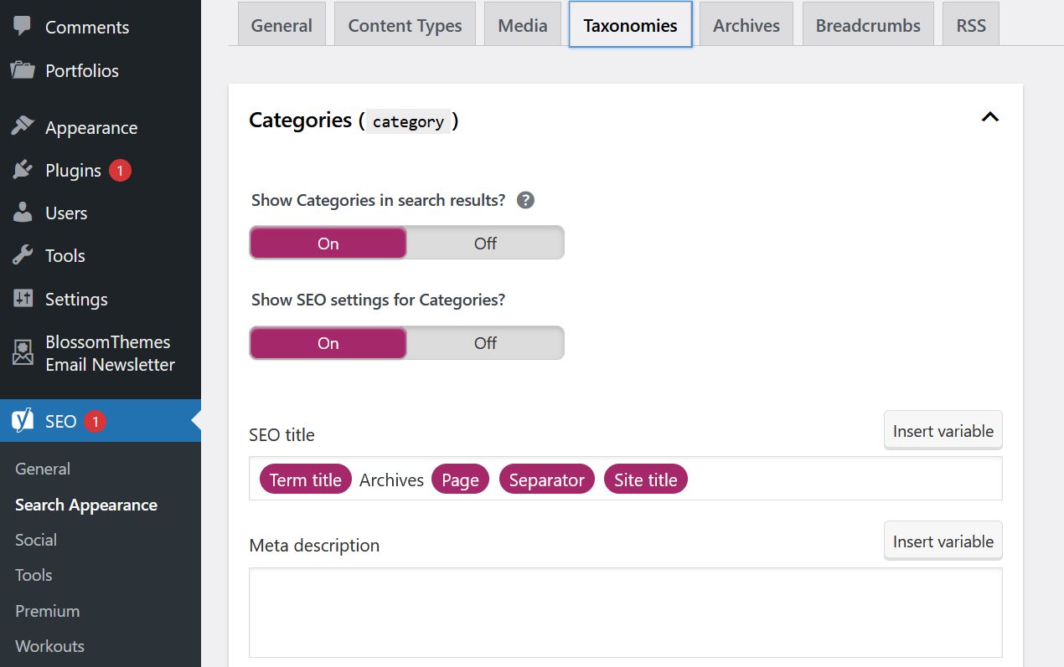Turn off Show SEO settings for Categories
Viewport: 1064px width, 667px height.
tap(485, 343)
